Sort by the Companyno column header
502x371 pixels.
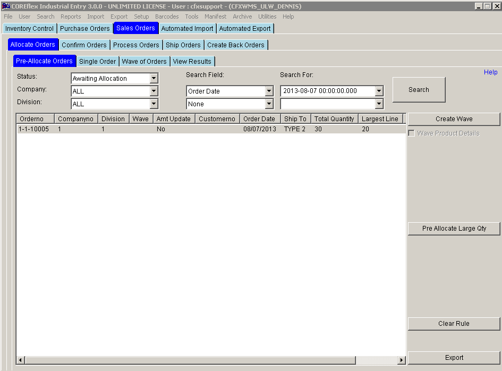point(76,119)
